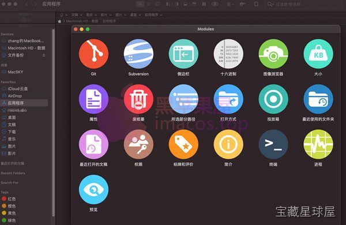Screen dimensions: 346x225
Task: Open the 影片 favorites bar dropdown
Action: point(106,15)
